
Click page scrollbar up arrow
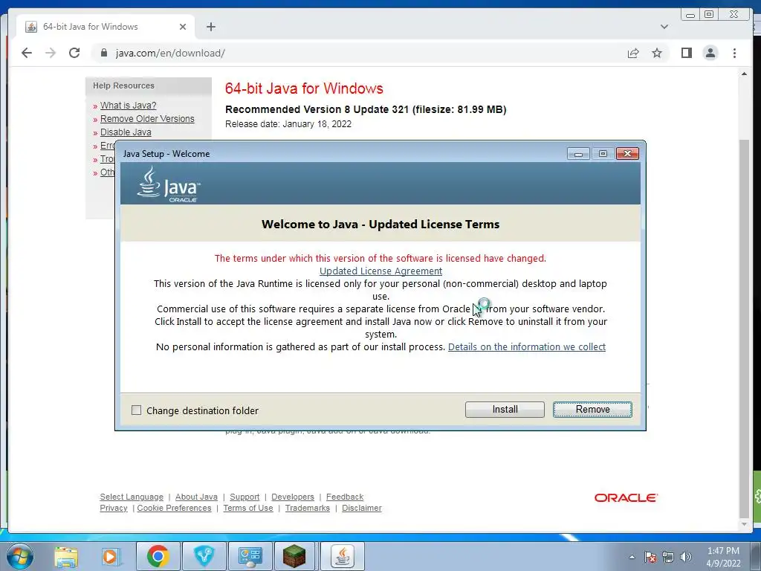tap(744, 74)
